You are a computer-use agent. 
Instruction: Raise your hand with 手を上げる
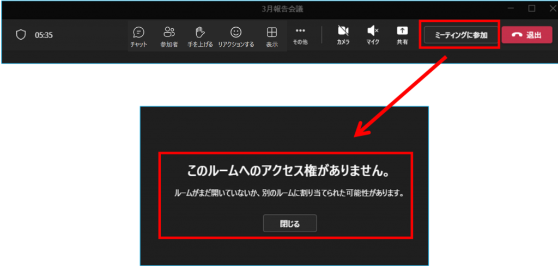pos(199,36)
